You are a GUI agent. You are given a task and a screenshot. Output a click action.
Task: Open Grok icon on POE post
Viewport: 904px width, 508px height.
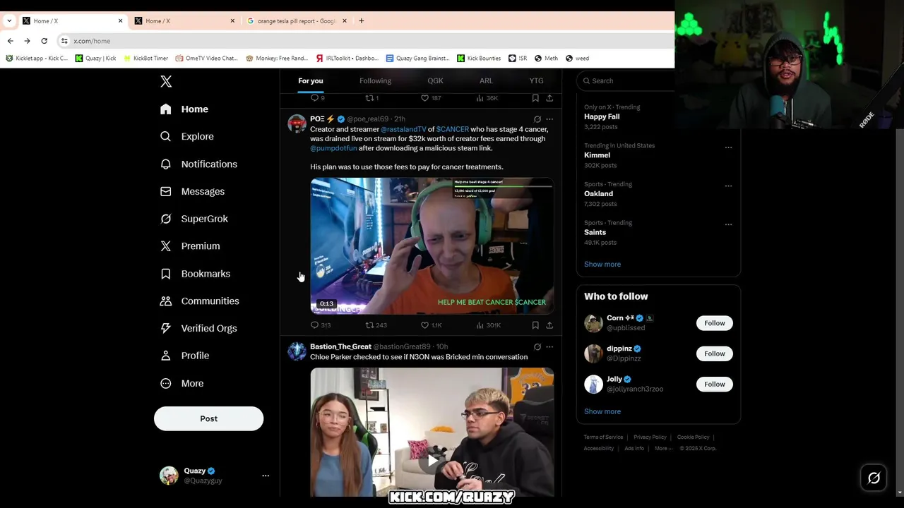537,119
